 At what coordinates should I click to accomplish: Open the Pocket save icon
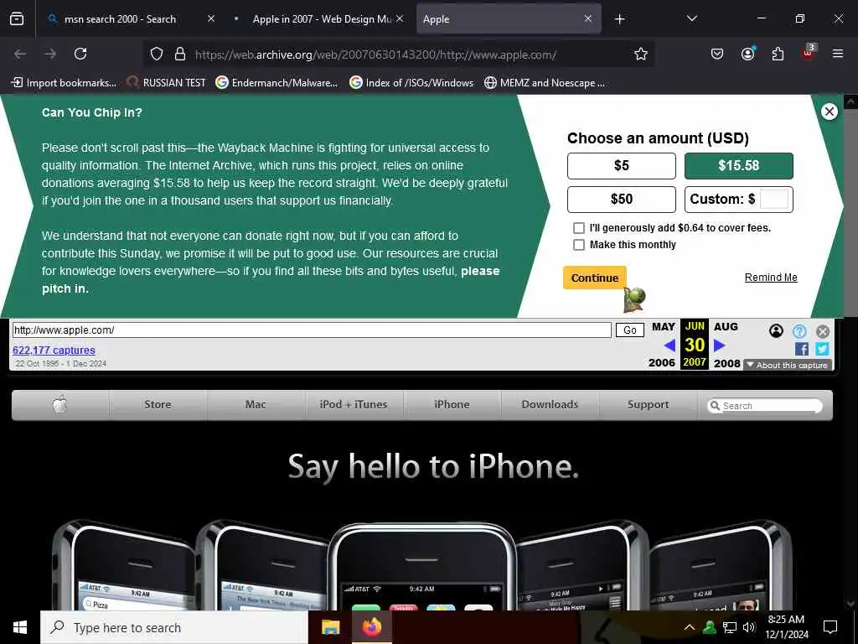717,54
